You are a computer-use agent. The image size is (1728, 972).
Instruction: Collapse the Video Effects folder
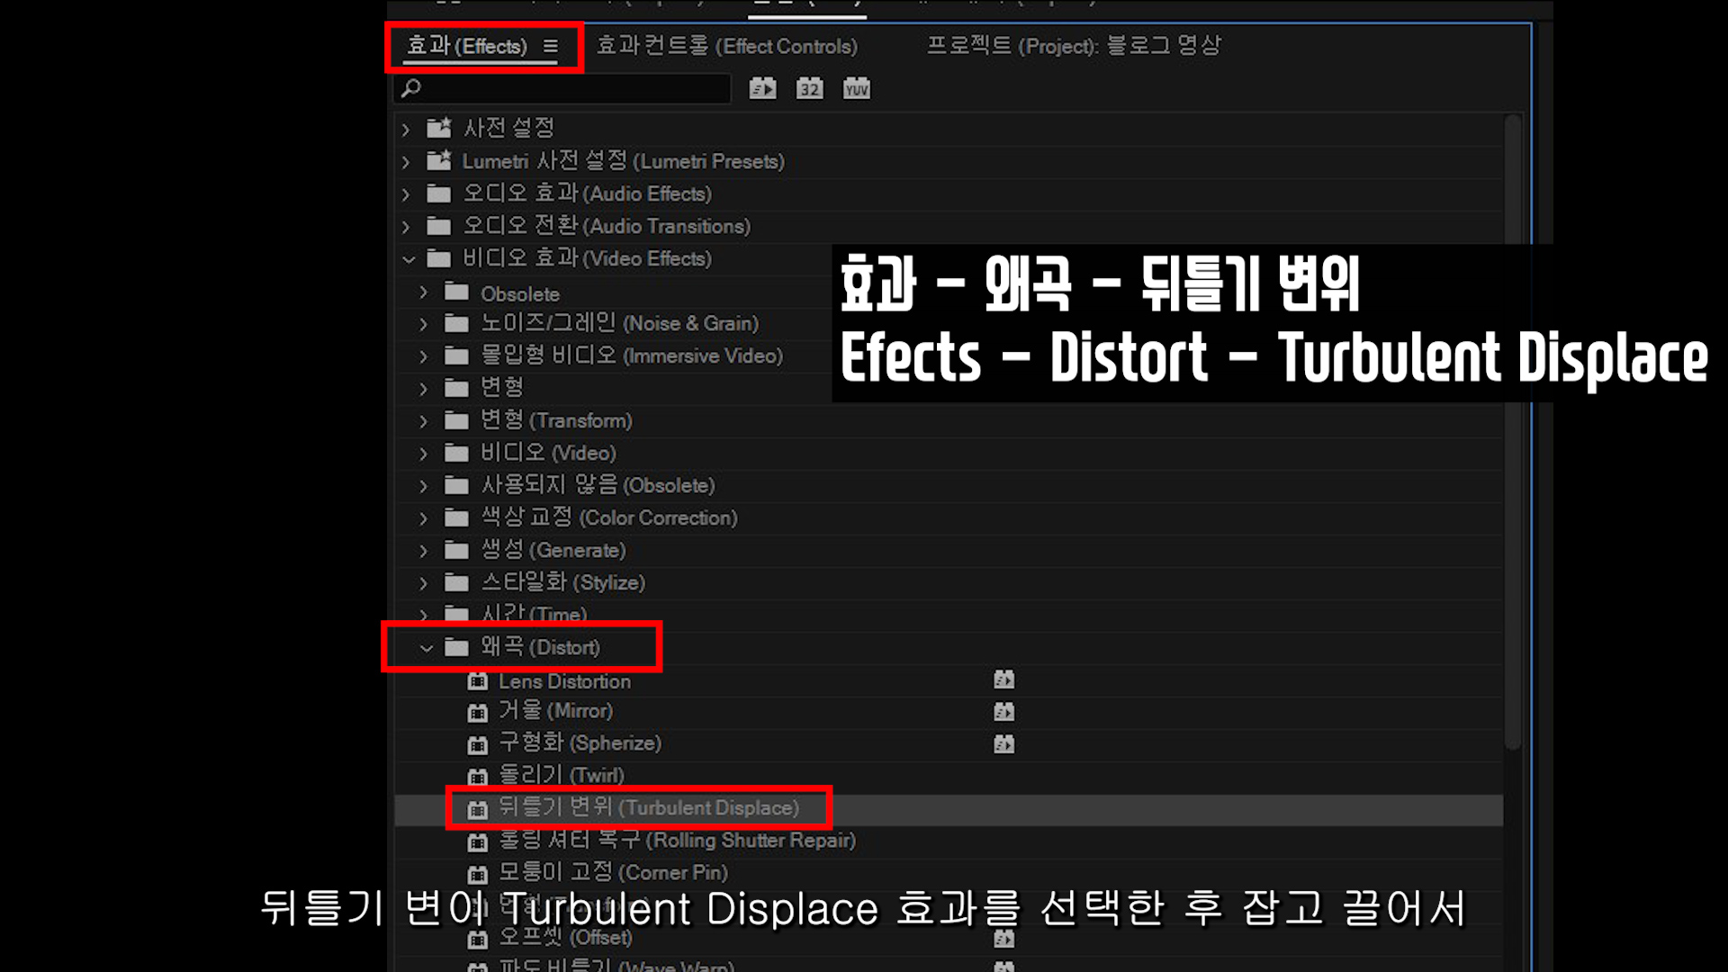click(409, 259)
